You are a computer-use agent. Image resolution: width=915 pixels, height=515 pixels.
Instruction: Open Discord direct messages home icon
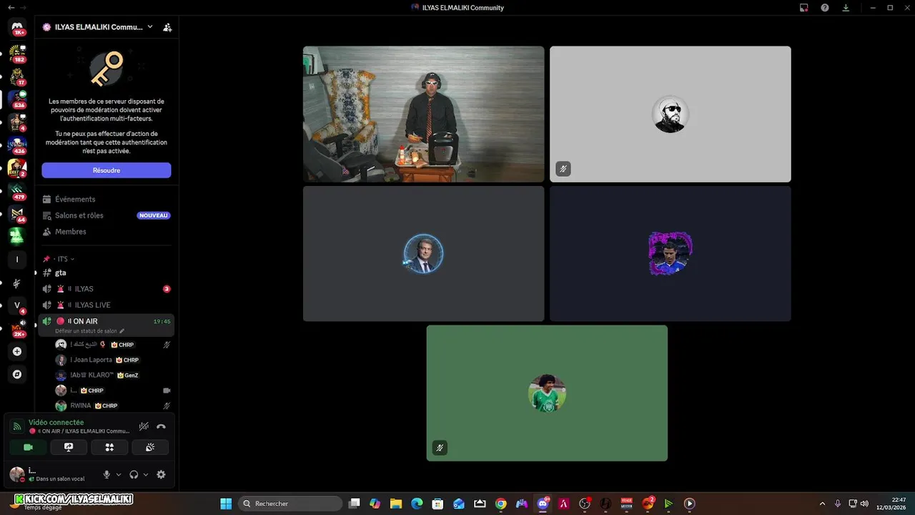click(x=17, y=27)
